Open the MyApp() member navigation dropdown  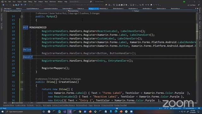163,11
